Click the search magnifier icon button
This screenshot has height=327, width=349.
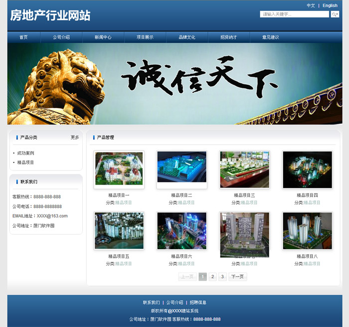335,14
